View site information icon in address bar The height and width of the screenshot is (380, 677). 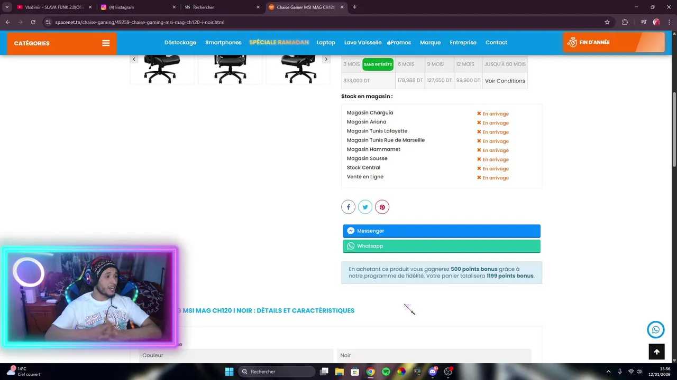pyautogui.click(x=48, y=22)
